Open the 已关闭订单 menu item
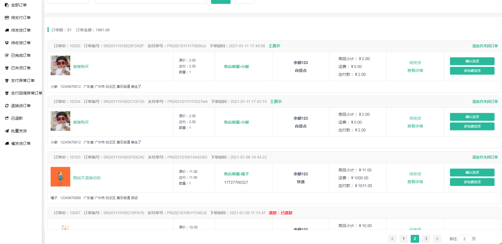Screen dimensions: 502x244 (21, 68)
